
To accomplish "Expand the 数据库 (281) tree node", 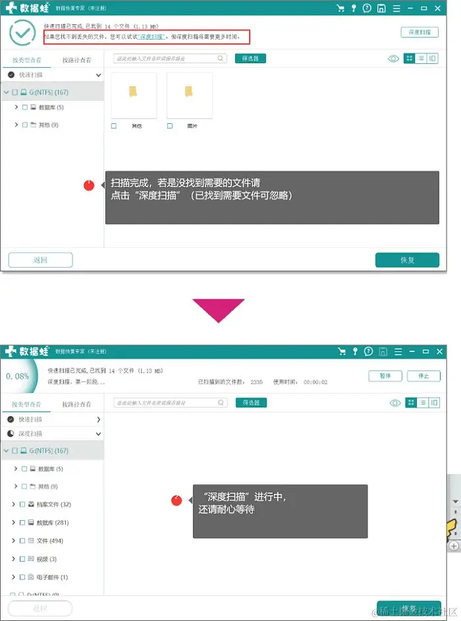I will pyautogui.click(x=13, y=522).
